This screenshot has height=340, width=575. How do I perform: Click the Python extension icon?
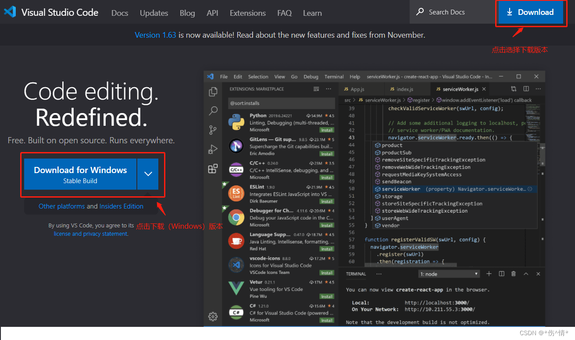[236, 122]
